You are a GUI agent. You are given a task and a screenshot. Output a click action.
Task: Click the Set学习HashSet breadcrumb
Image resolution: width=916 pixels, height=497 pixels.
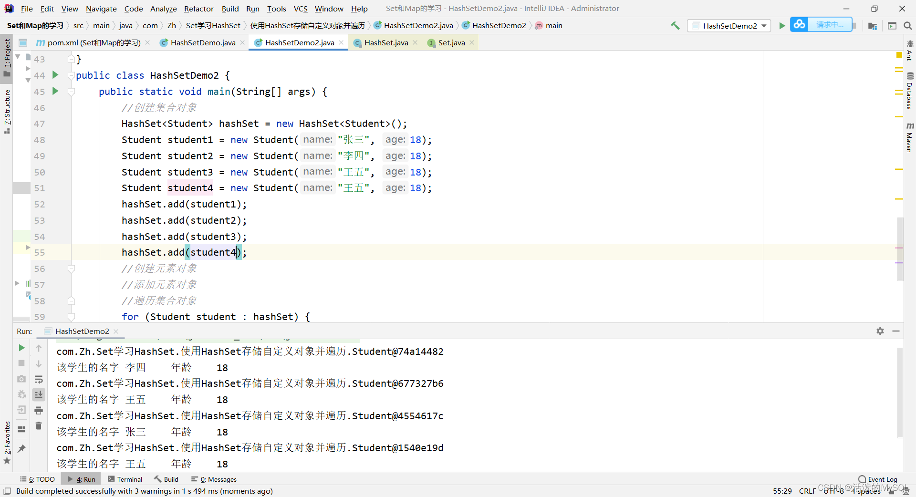[x=213, y=26]
